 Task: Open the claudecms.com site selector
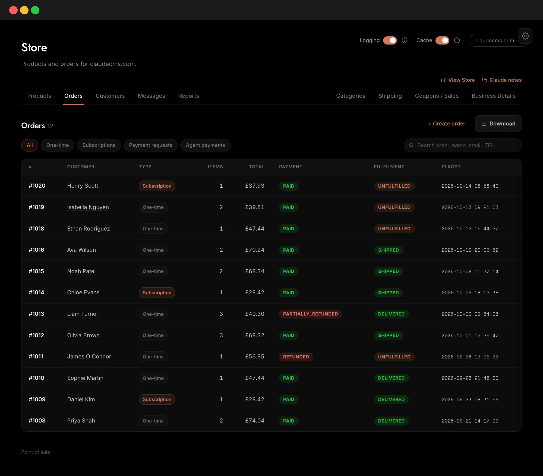(x=495, y=40)
